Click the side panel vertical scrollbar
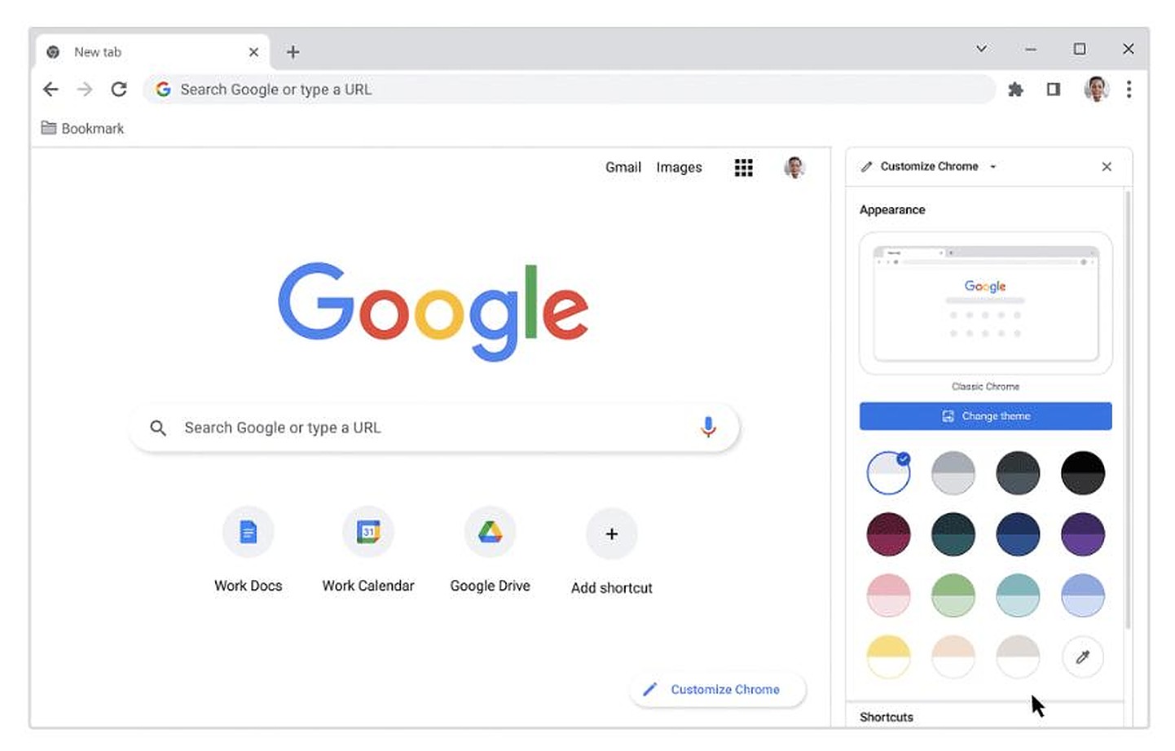This screenshot has width=1175, height=751. pos(1128,409)
